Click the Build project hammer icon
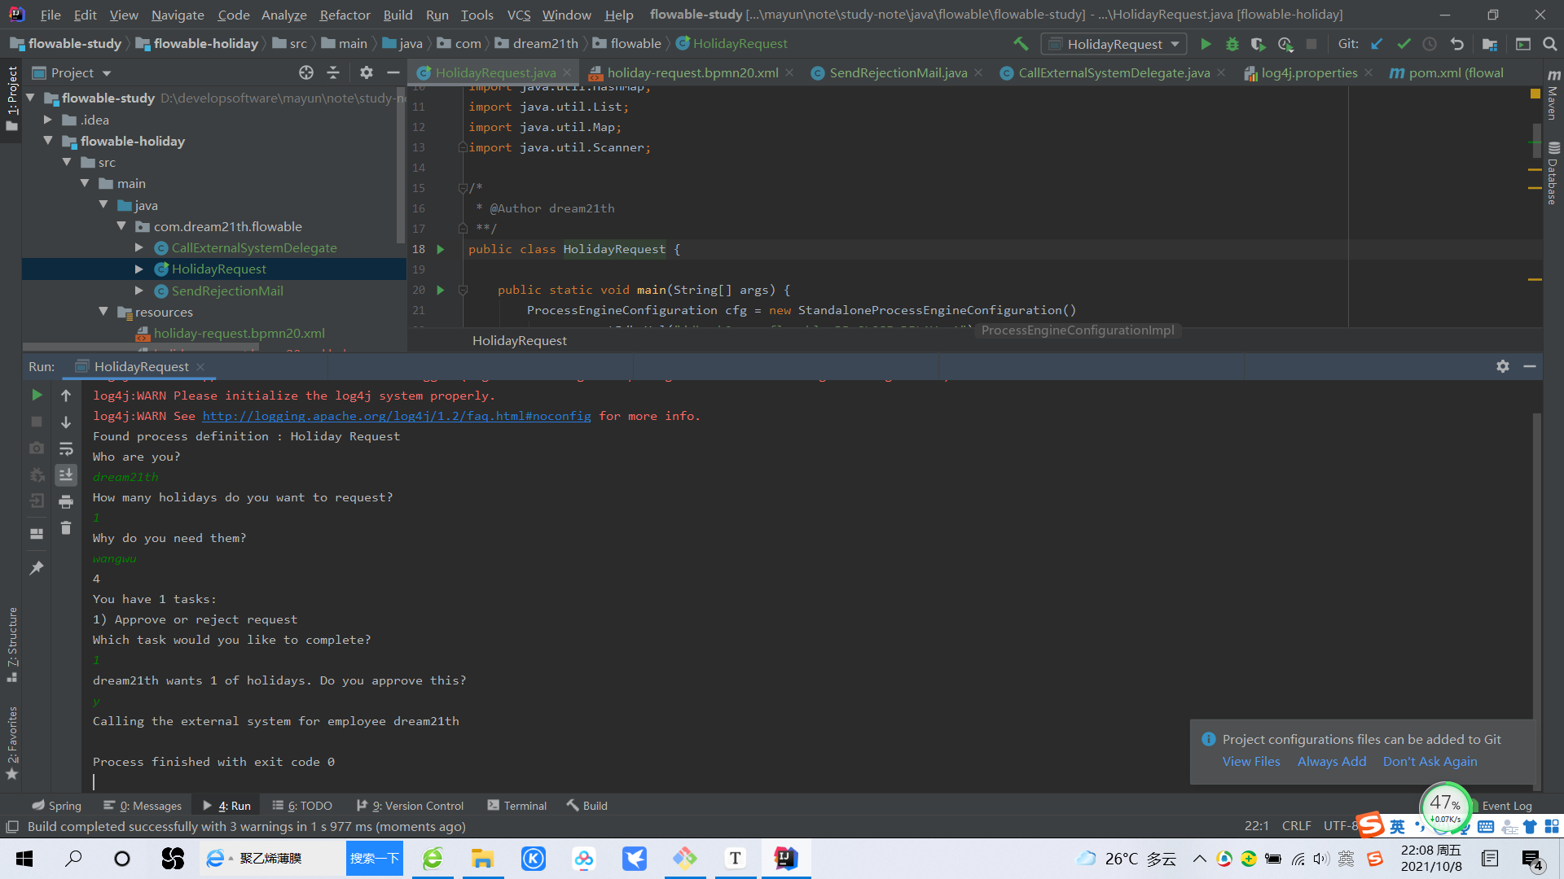 [1021, 44]
